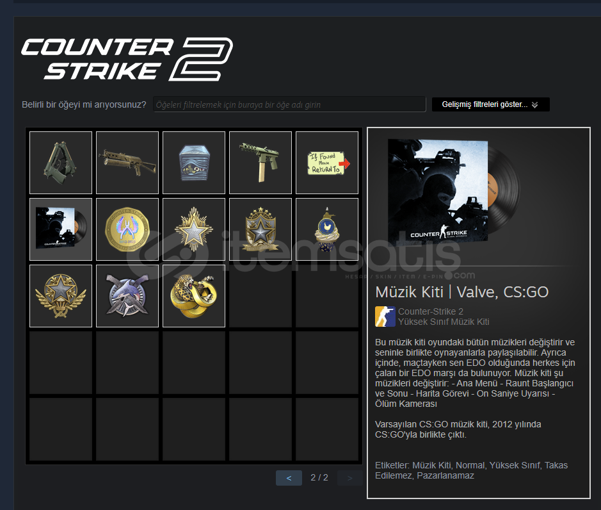Image resolution: width=601 pixels, height=510 pixels.
Task: Select the shield star badge medal item
Action: click(260, 229)
